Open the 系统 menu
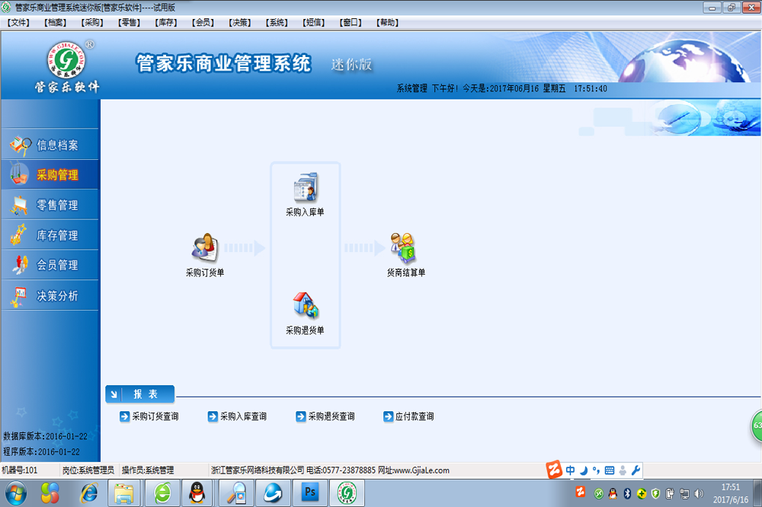 (277, 22)
